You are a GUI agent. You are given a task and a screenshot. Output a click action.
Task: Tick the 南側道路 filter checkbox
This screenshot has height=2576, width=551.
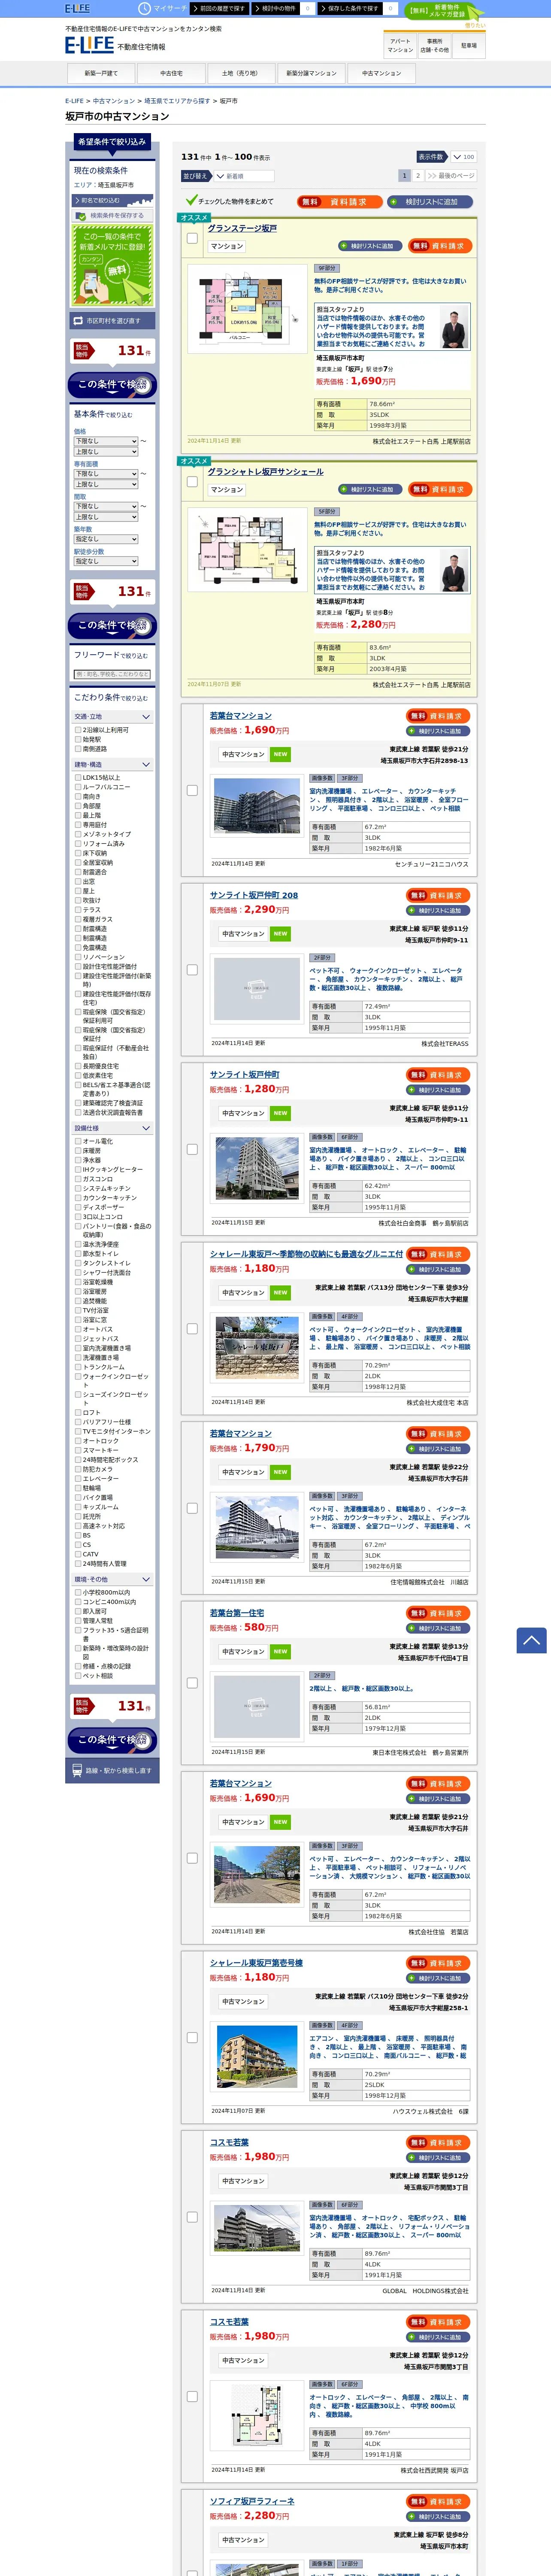coord(78,749)
